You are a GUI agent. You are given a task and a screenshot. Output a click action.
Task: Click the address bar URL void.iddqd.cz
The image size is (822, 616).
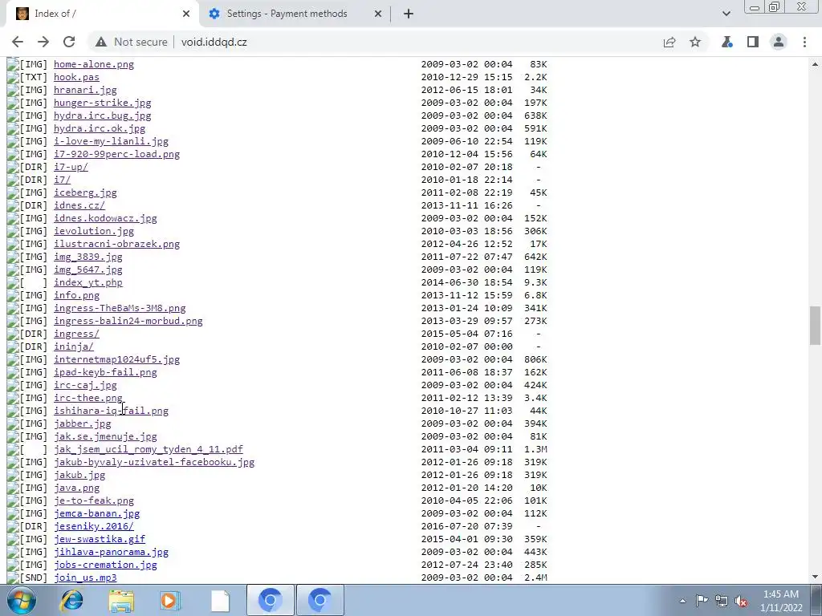(214, 42)
